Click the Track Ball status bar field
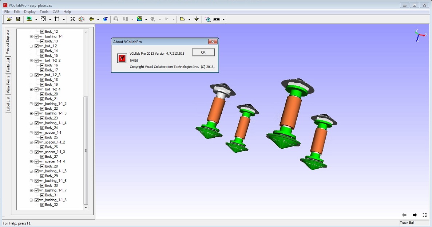Image resolution: width=432 pixels, height=227 pixels. 415,223
